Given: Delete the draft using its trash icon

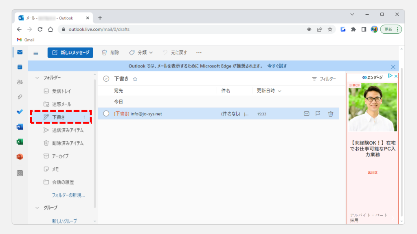Looking at the screenshot, I should click(331, 114).
